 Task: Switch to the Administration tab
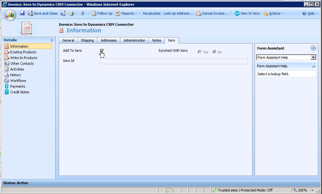point(134,40)
